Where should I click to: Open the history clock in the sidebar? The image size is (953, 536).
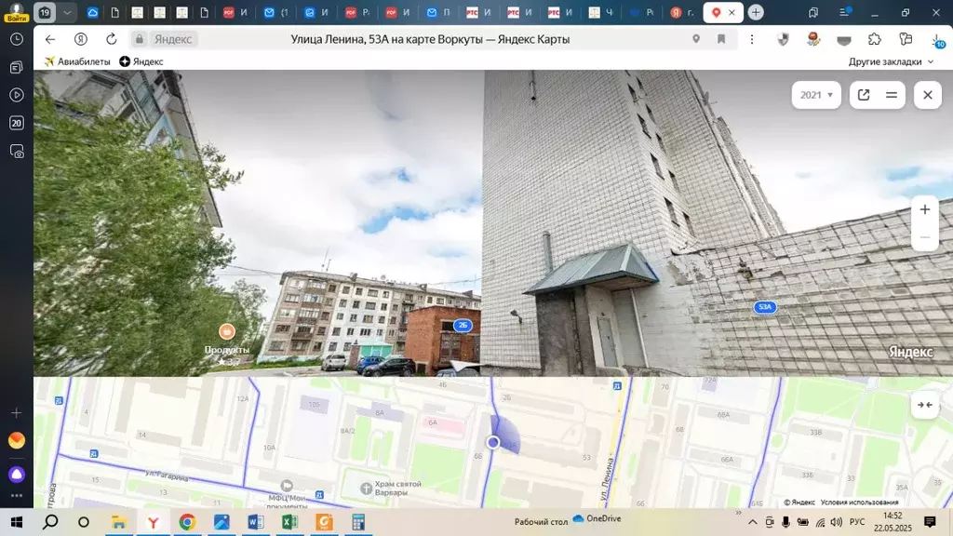(17, 39)
